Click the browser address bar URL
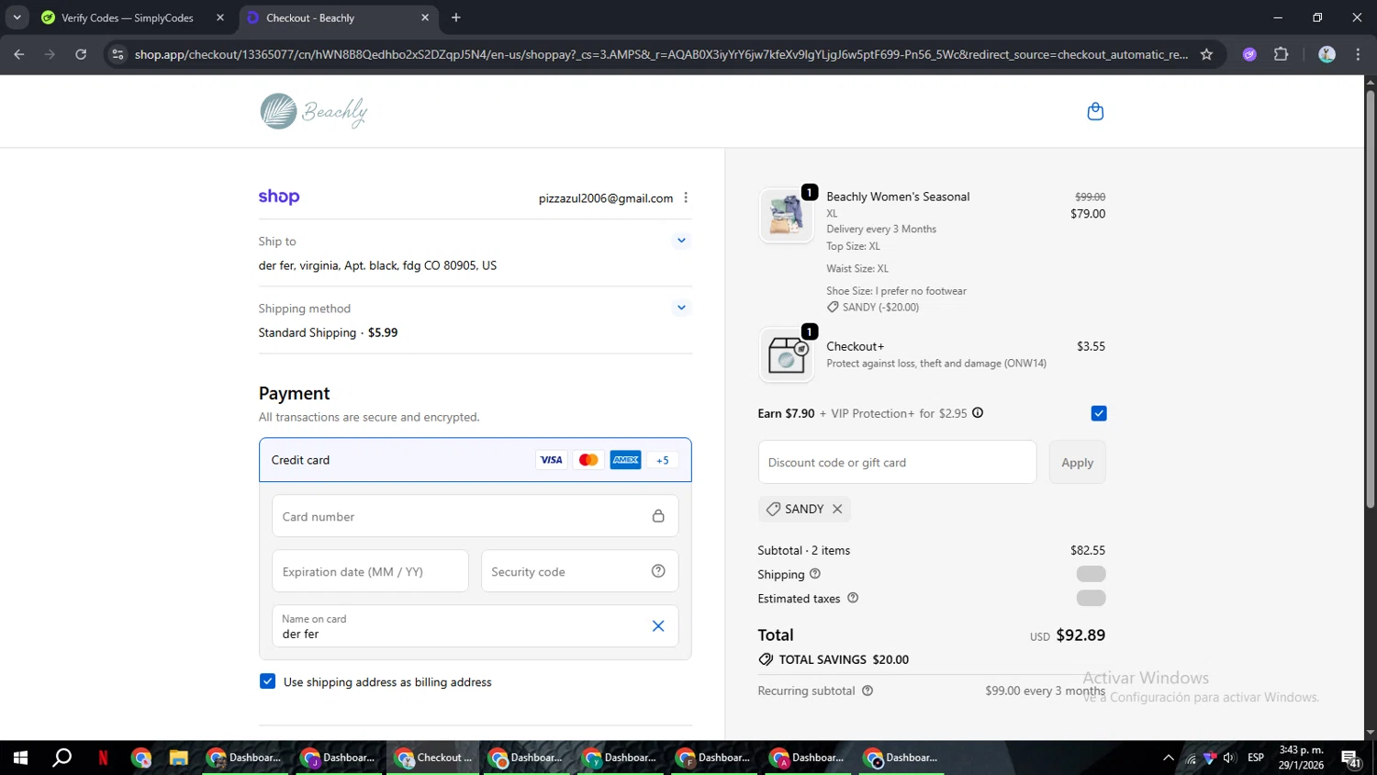Image resolution: width=1377 pixels, height=775 pixels. click(x=661, y=54)
